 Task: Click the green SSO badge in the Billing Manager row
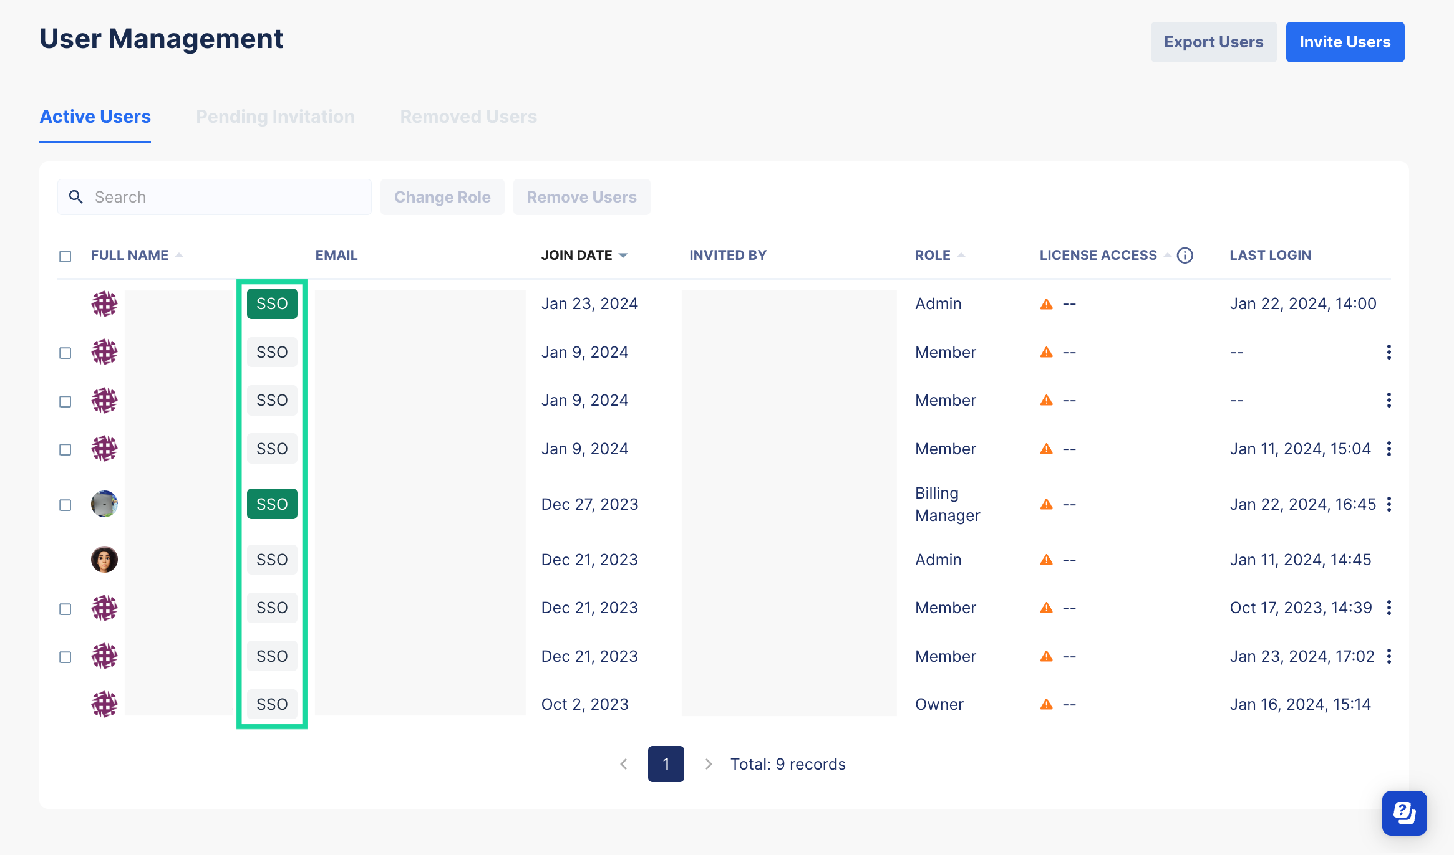coord(272,504)
